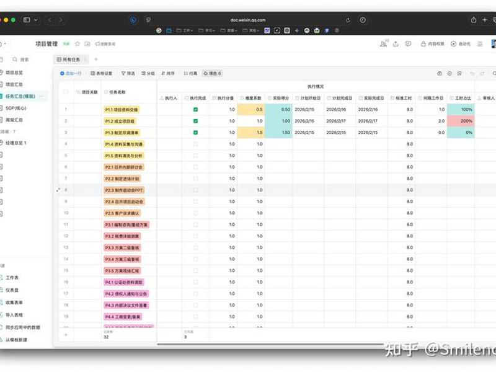Viewport: 496px width, 372px height.
Task: Click the move-to-folder icon beside the star
Action: [x=87, y=44]
